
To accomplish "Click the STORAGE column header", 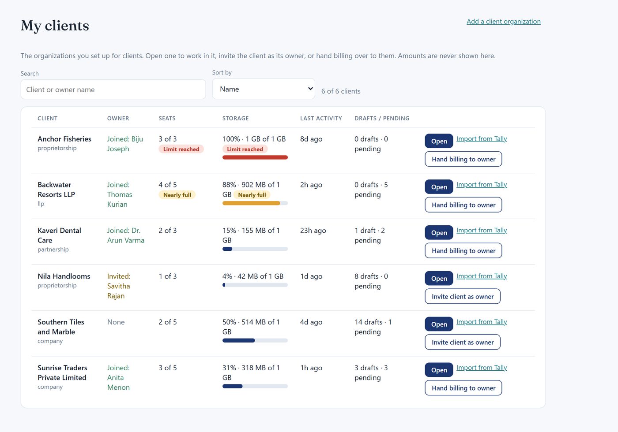I will (235, 119).
